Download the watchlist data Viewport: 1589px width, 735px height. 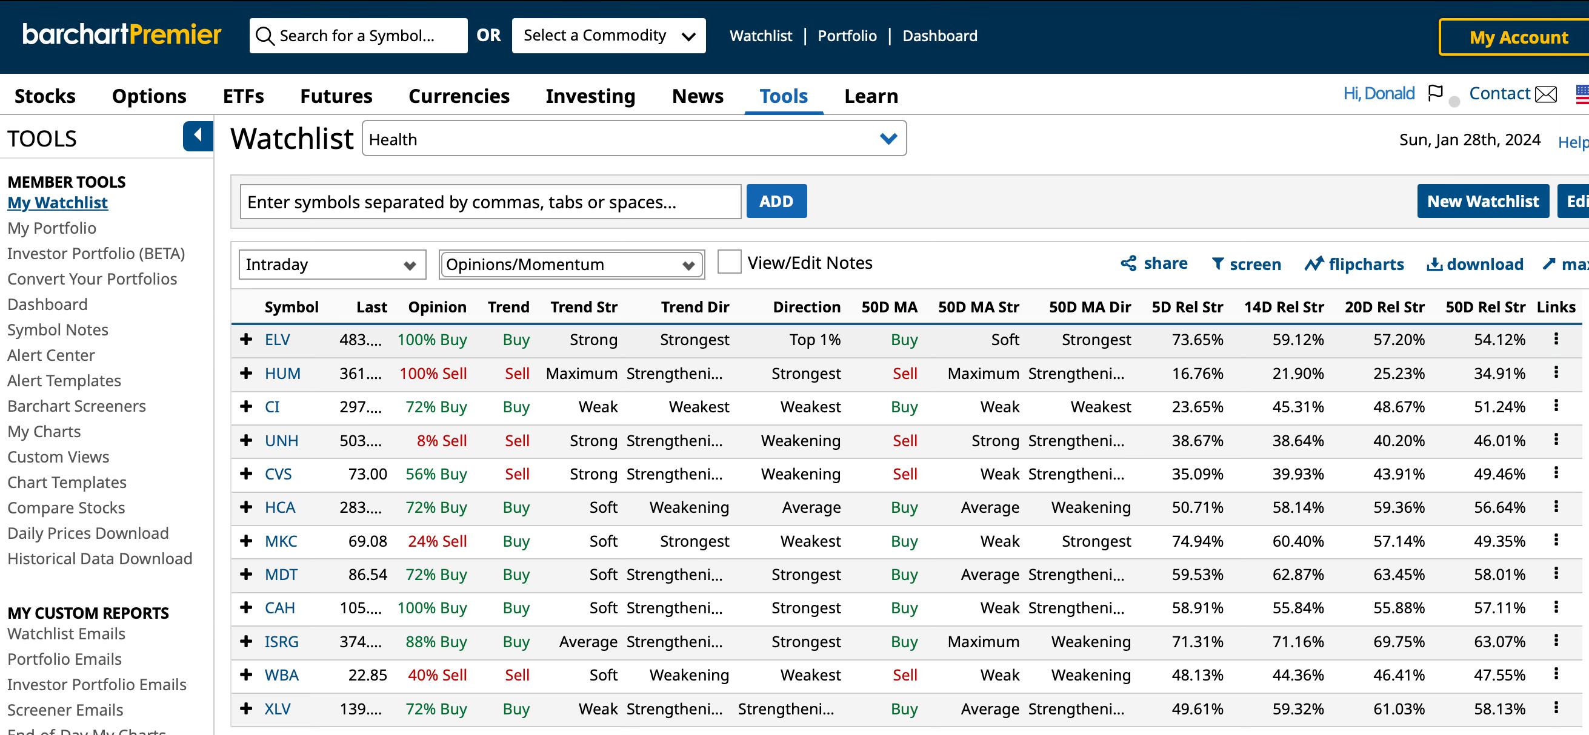coord(1475,265)
